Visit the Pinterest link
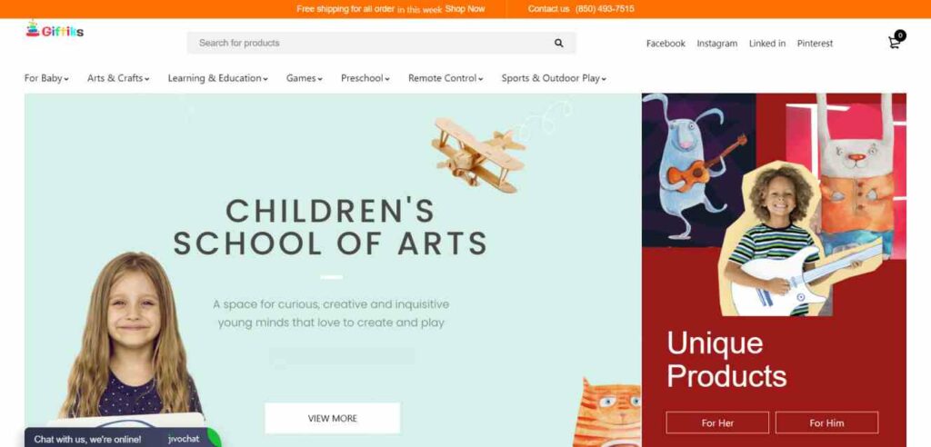 point(815,44)
